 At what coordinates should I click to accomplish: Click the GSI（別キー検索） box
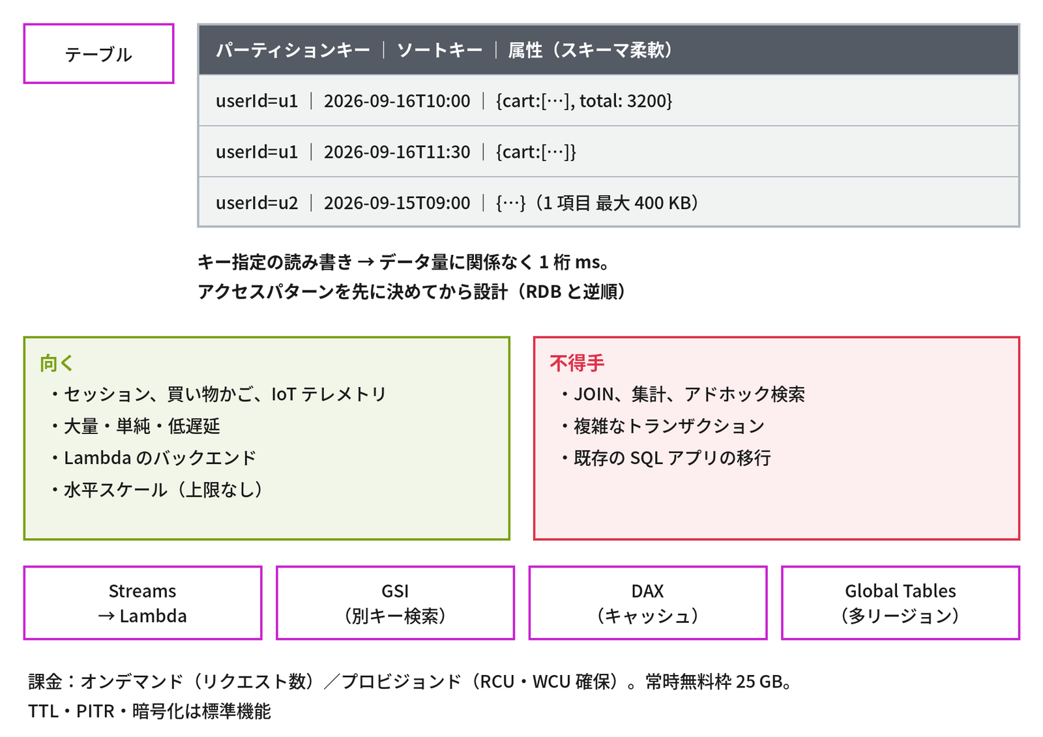click(x=395, y=603)
